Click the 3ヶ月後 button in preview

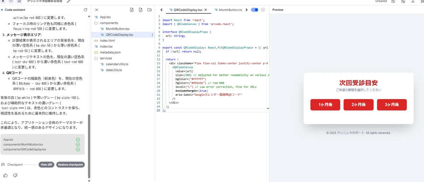392,105
